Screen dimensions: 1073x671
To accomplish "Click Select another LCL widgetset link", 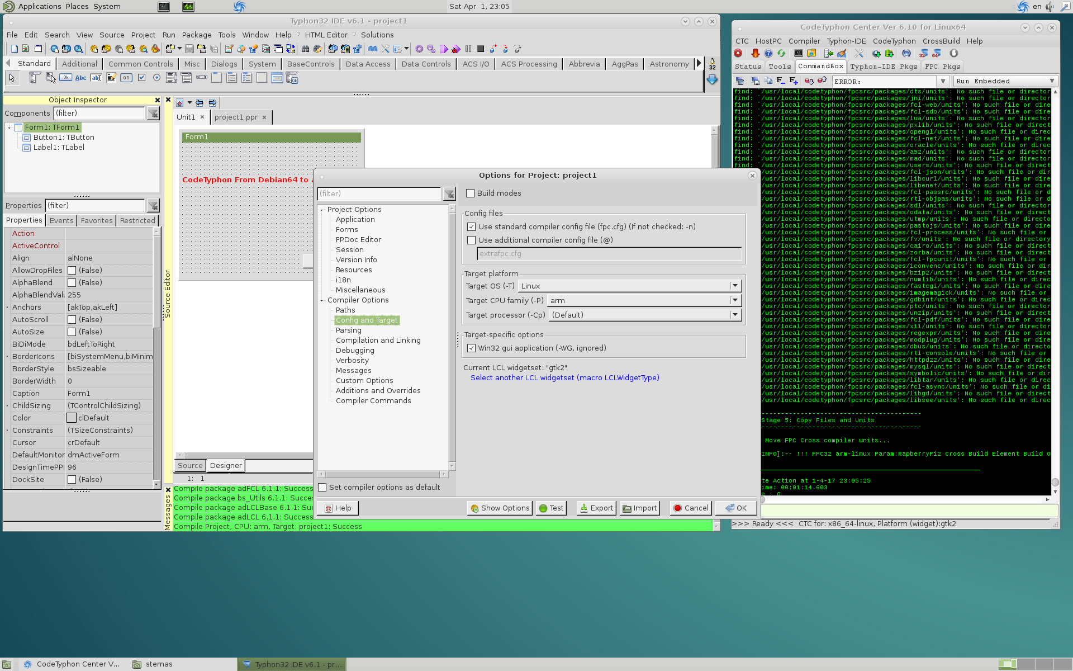I will pos(564,377).
